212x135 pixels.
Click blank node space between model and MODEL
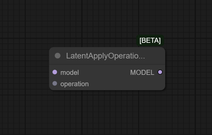pos(104,73)
